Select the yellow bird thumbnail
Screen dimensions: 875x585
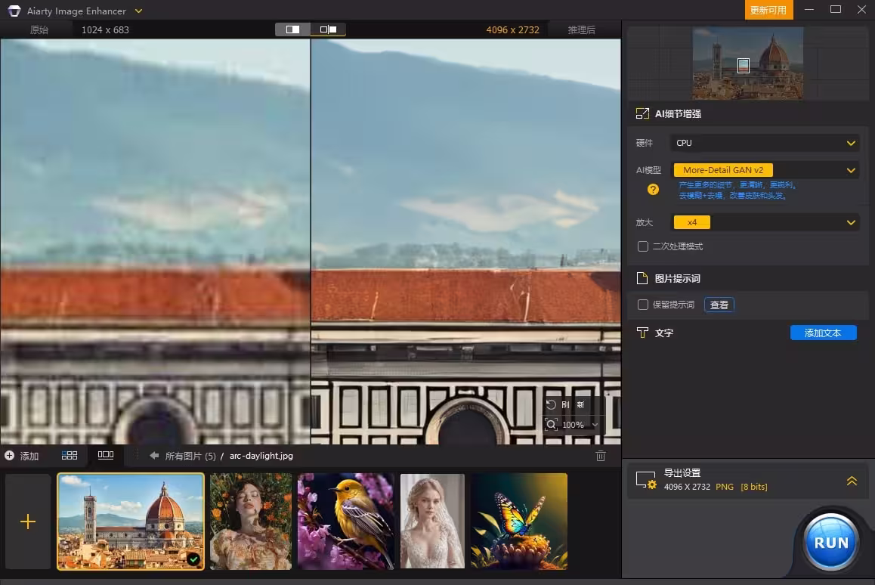click(345, 522)
